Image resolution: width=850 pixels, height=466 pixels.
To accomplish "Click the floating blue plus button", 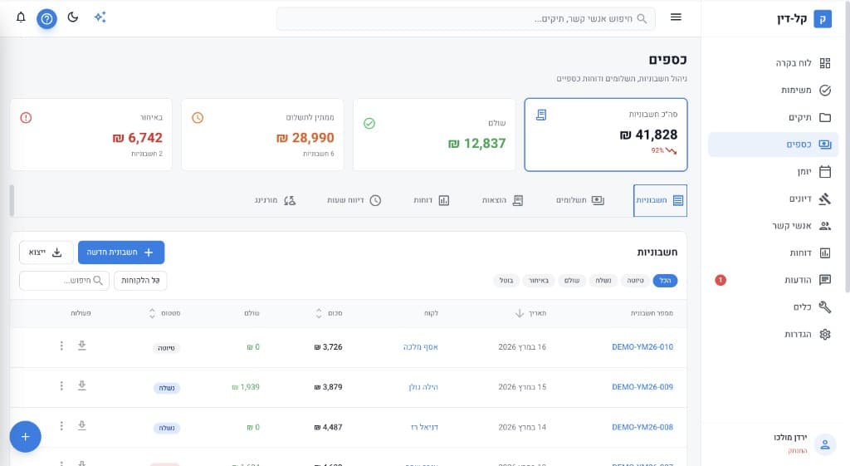I will (x=26, y=436).
